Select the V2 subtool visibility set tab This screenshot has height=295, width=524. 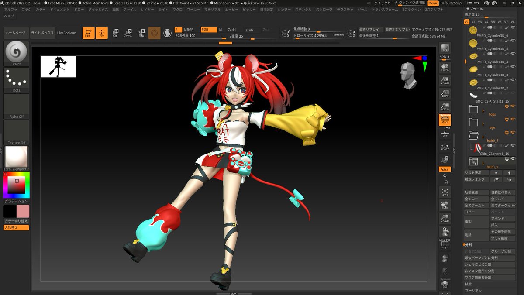(x=473, y=21)
